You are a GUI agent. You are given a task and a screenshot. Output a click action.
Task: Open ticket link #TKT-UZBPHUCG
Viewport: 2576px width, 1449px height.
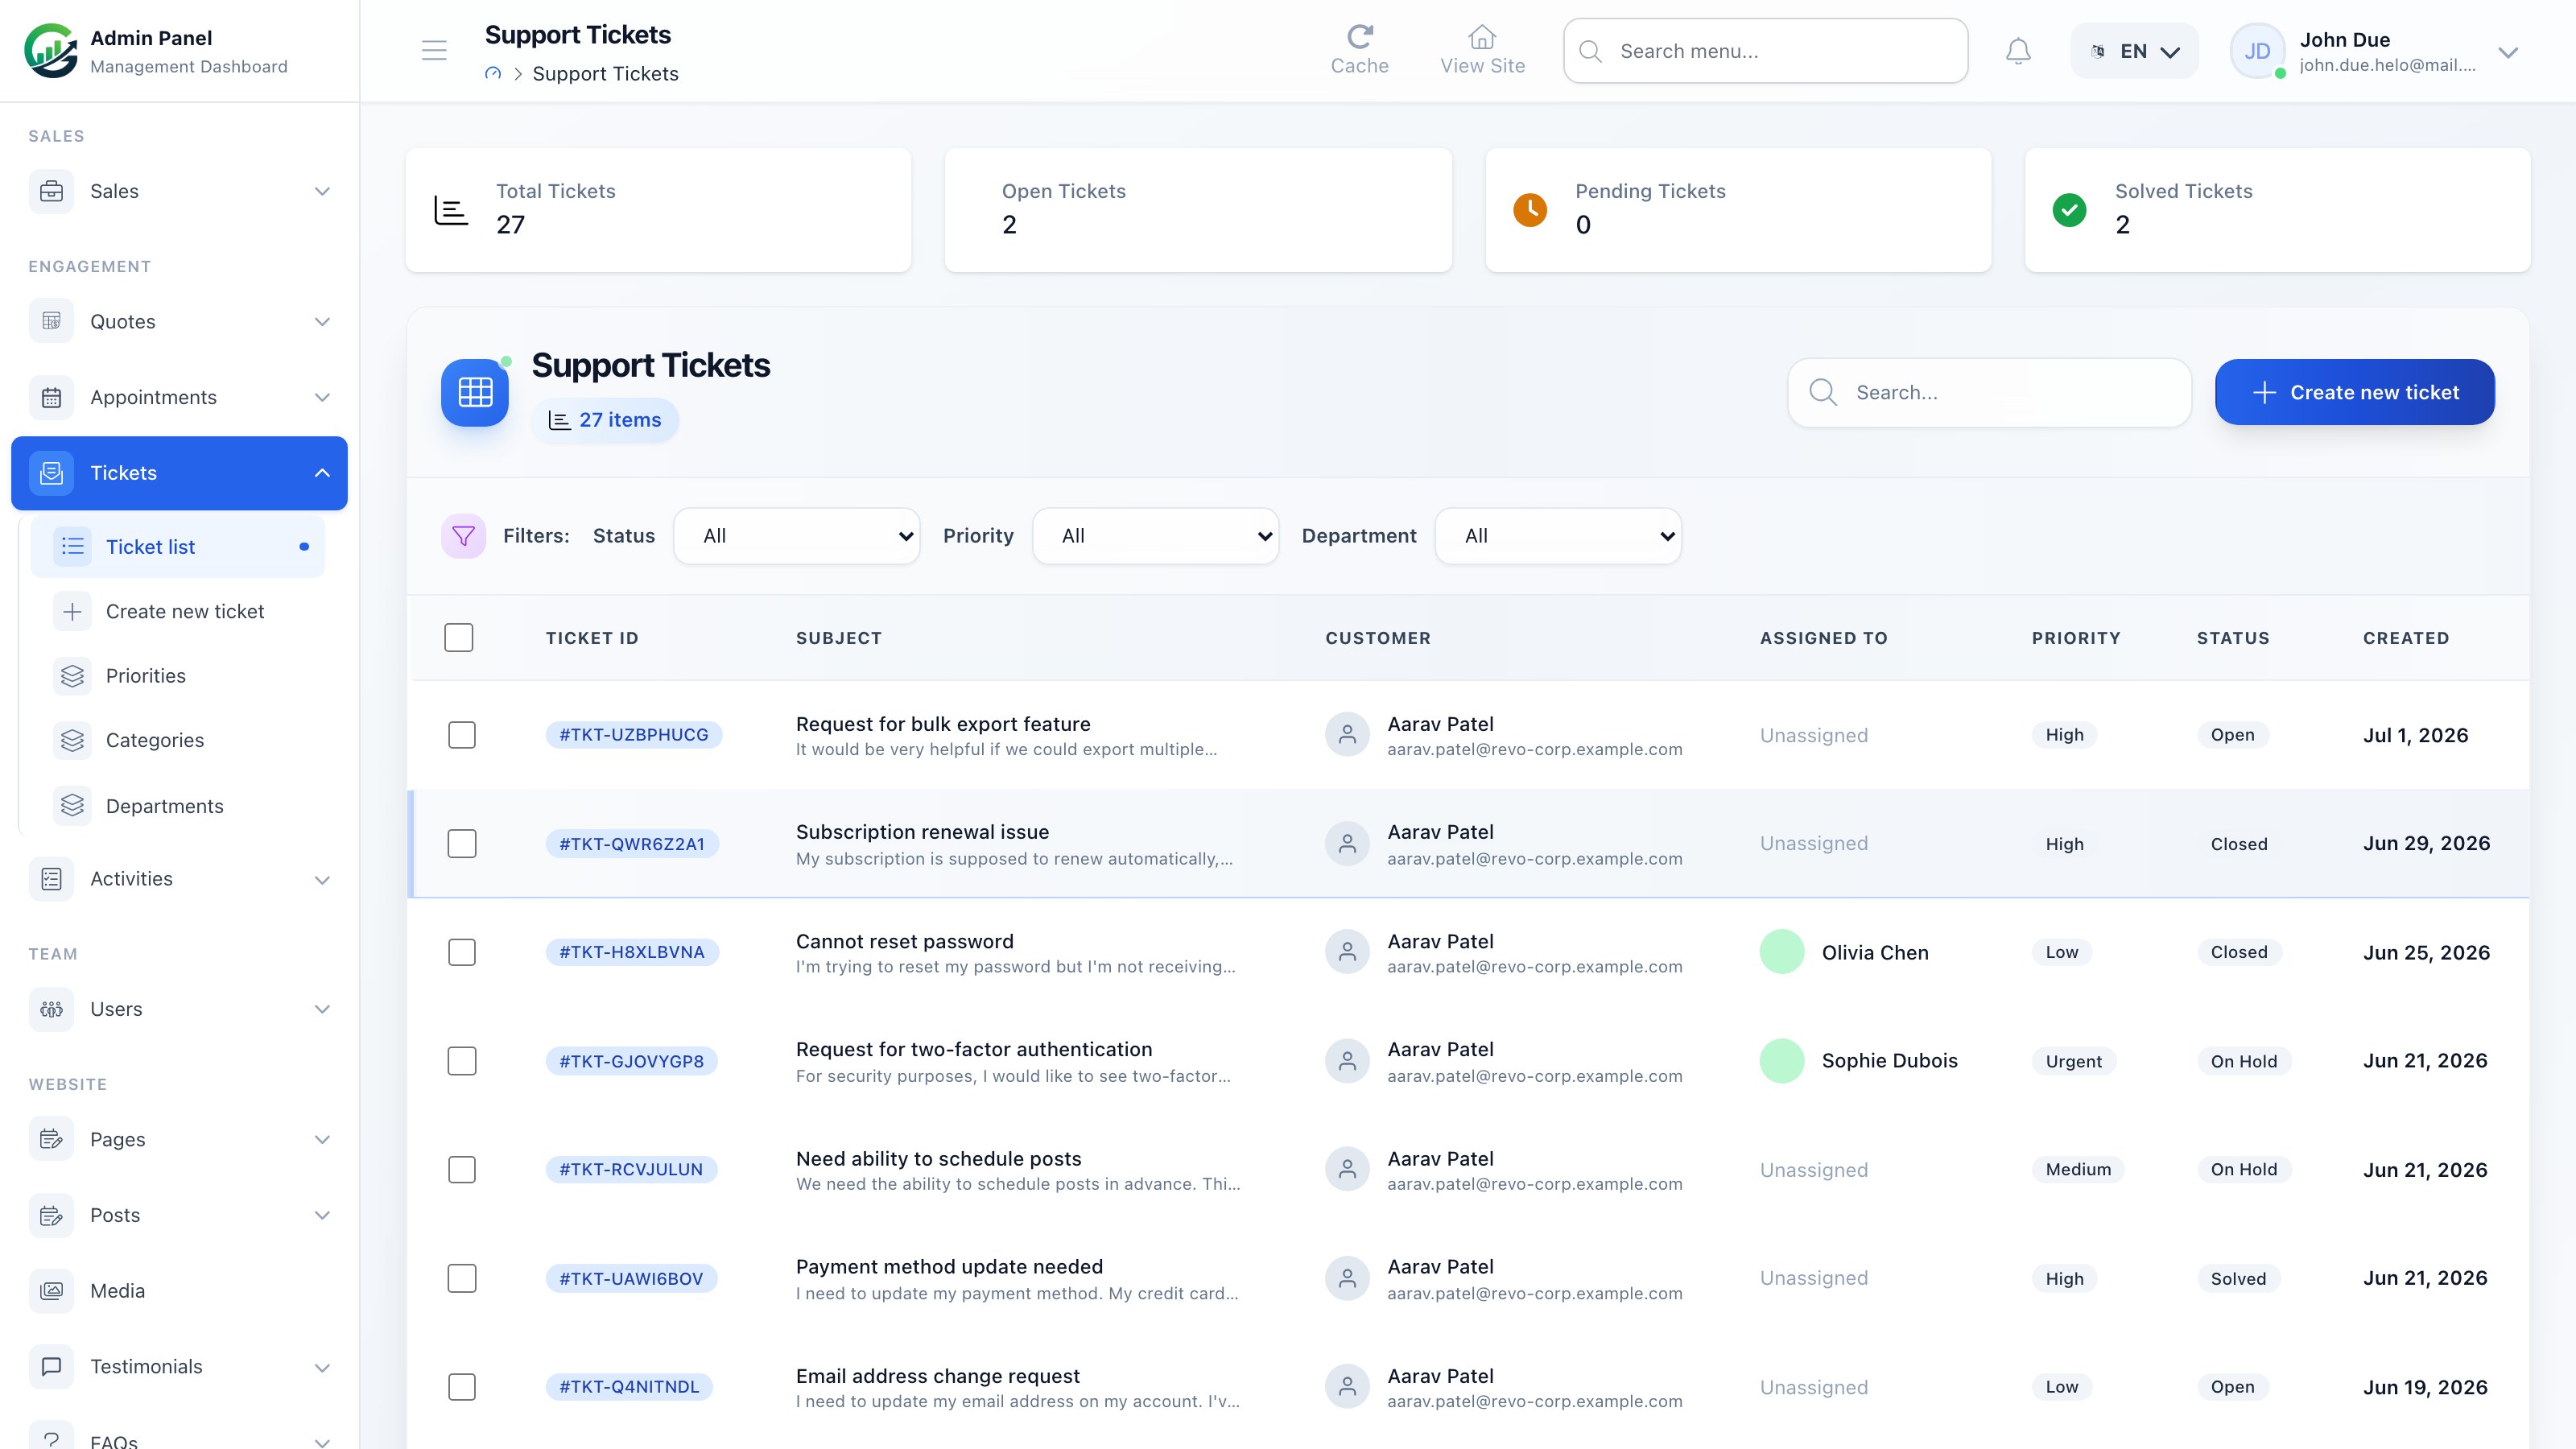pyautogui.click(x=634, y=735)
